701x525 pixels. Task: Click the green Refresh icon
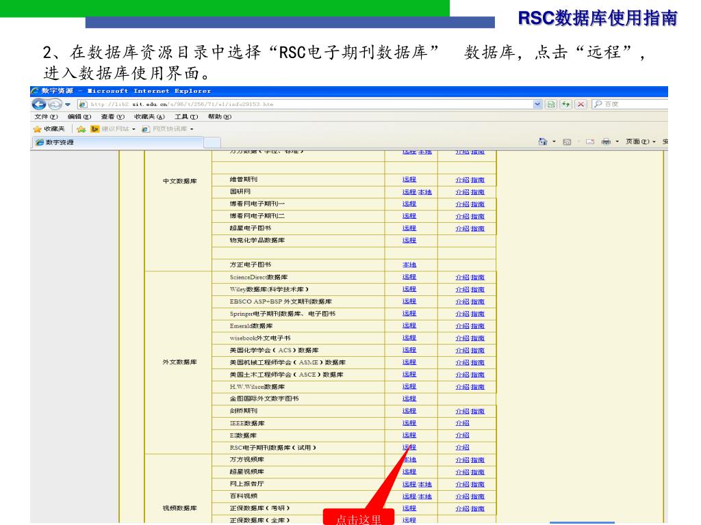(566, 105)
